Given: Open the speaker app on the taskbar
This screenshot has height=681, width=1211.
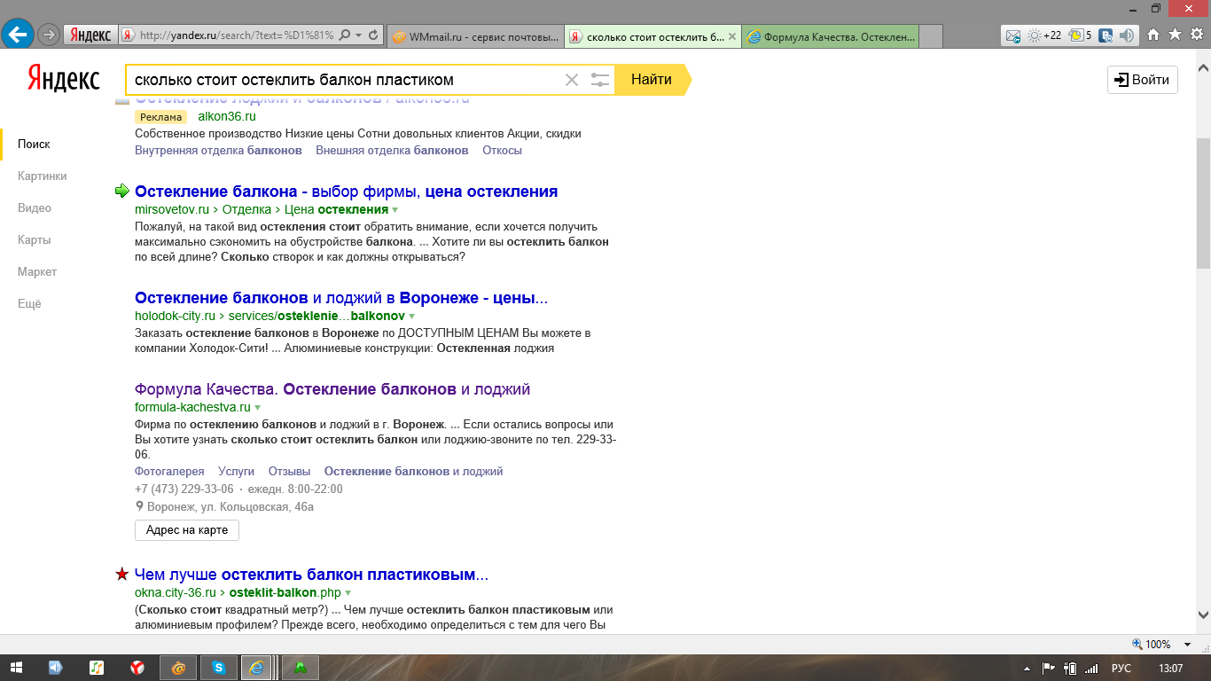Looking at the screenshot, I should (x=56, y=668).
